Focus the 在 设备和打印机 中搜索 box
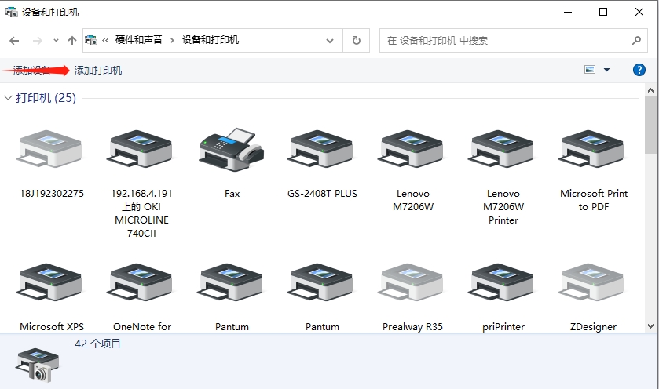Viewport: 659px width, 389px height. [513, 40]
